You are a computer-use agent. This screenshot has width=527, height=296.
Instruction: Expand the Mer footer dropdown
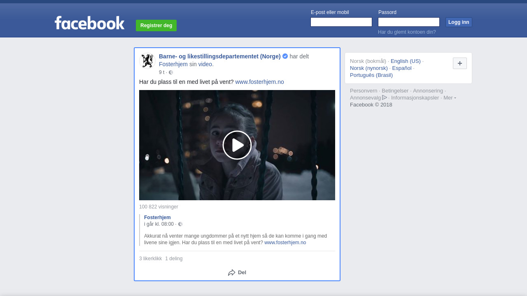coord(450,98)
